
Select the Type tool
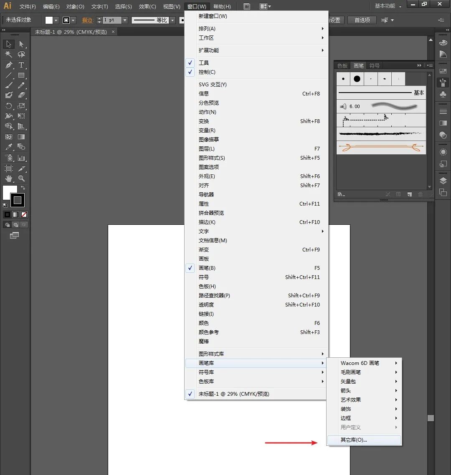21,65
